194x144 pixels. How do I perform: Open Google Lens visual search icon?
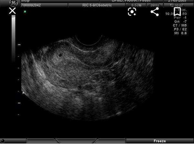pos(132,12)
